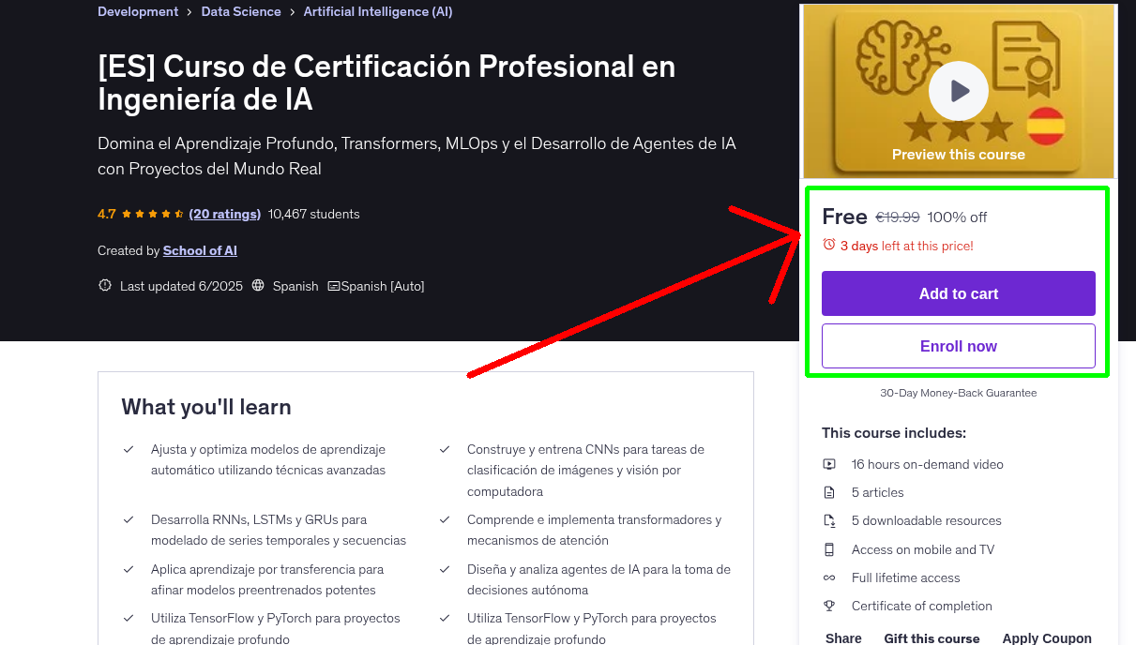Click the alarm clock icon beside 3 days left
This screenshot has width=1136, height=645.
pos(828,245)
